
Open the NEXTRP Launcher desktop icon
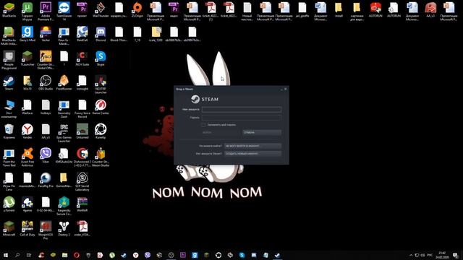101,84
